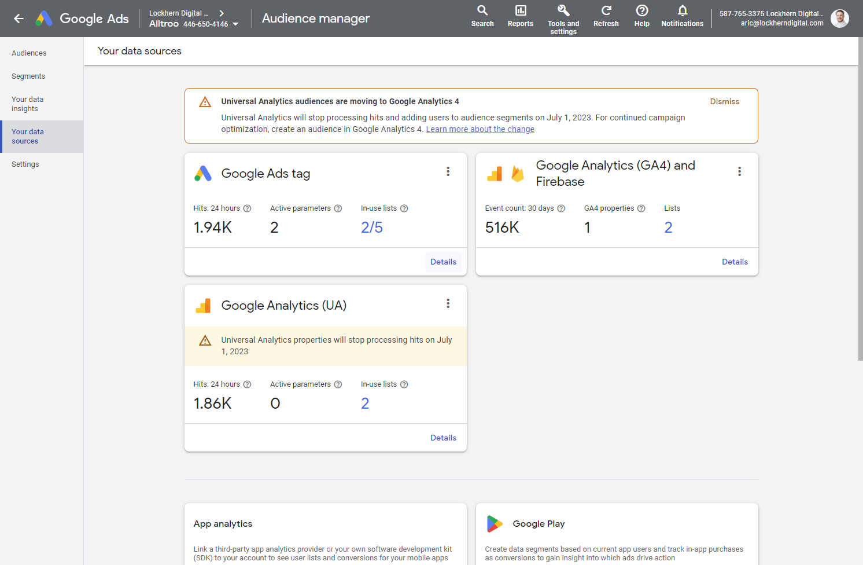Show help for GA4 properties
This screenshot has height=565, width=863.
click(641, 208)
